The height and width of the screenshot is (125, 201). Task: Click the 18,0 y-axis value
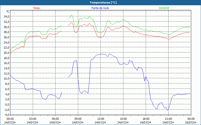(7, 58)
